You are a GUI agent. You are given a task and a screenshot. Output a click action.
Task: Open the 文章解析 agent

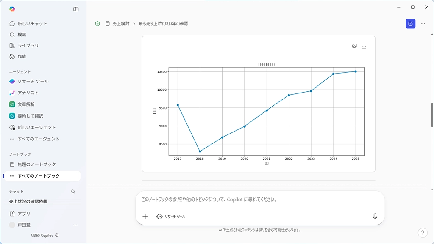[26, 104]
